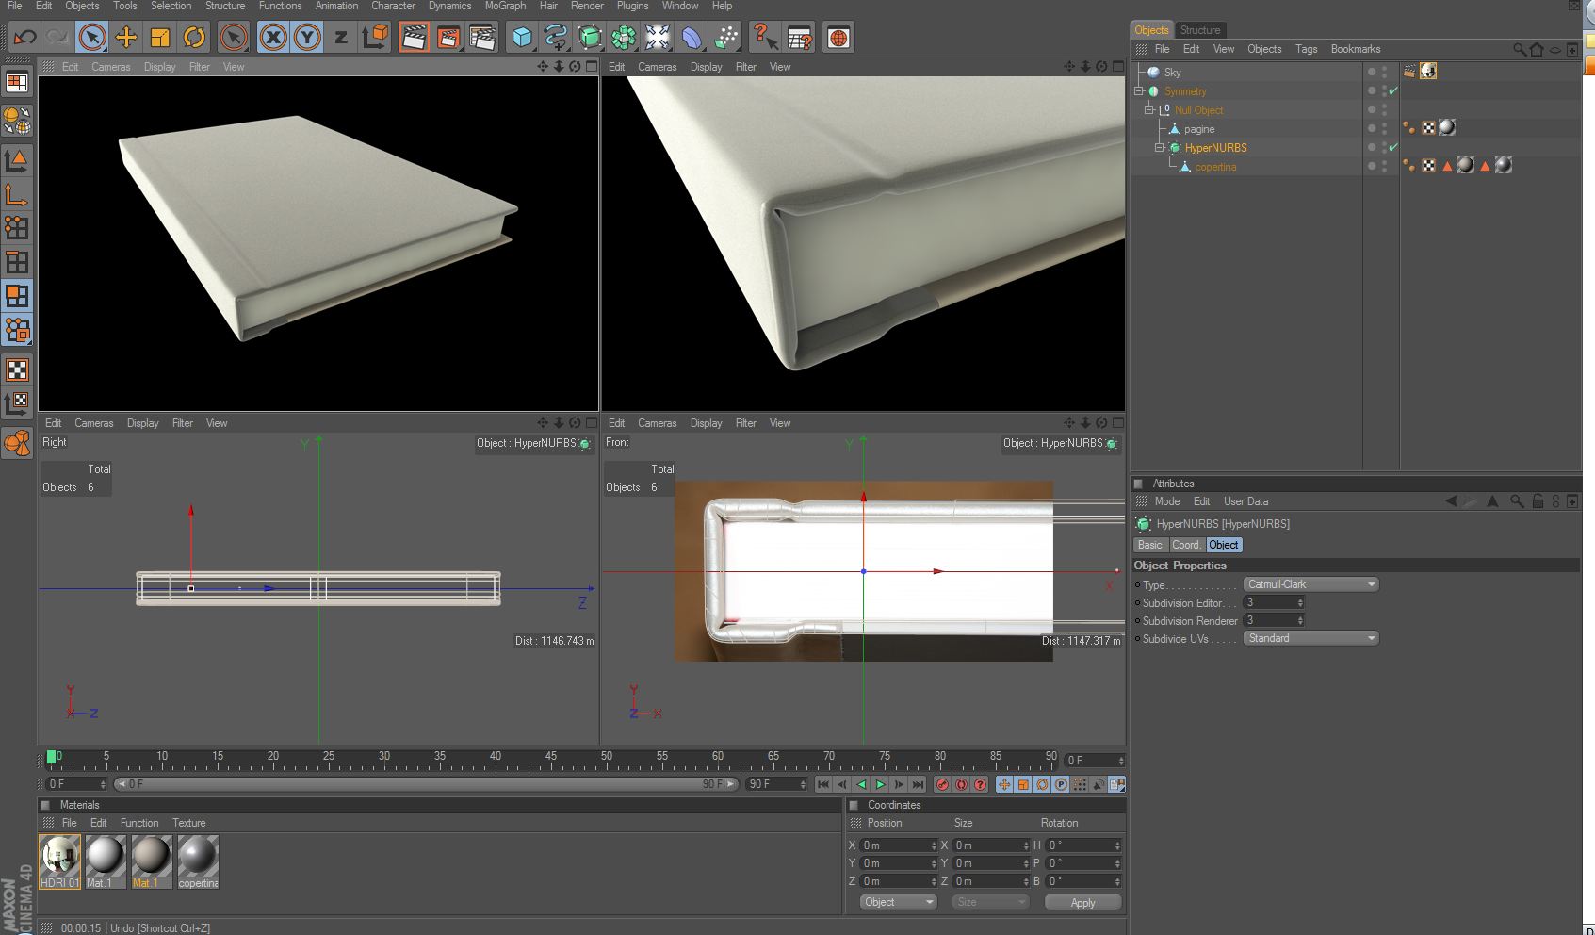Collapse the Symmetry object tree node
1595x935 pixels.
(1139, 91)
